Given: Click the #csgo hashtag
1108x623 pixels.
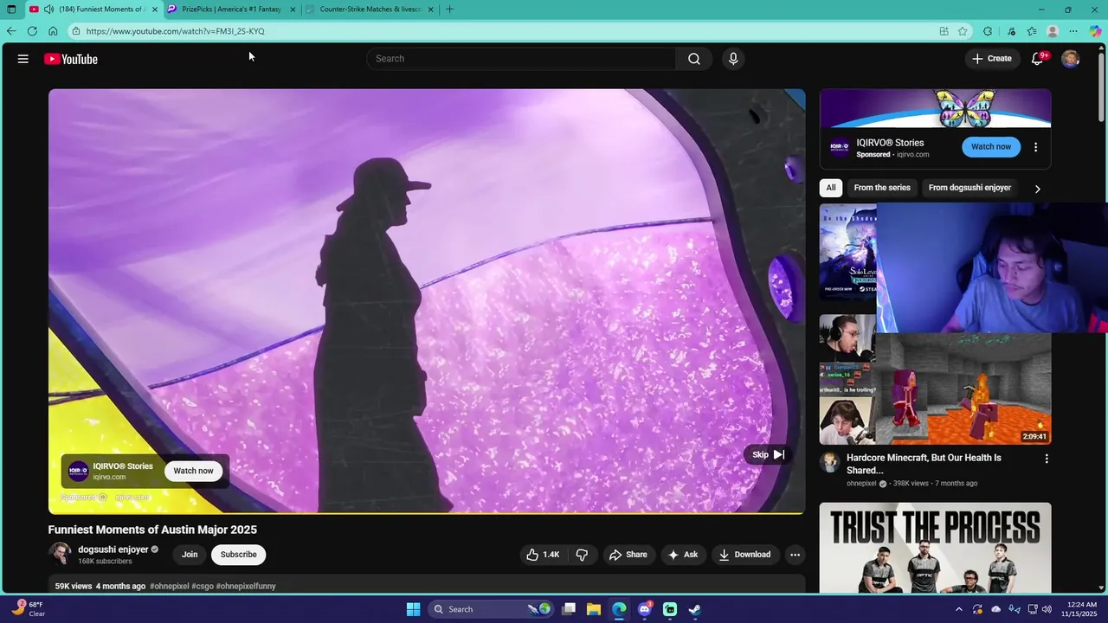Looking at the screenshot, I should click(203, 587).
